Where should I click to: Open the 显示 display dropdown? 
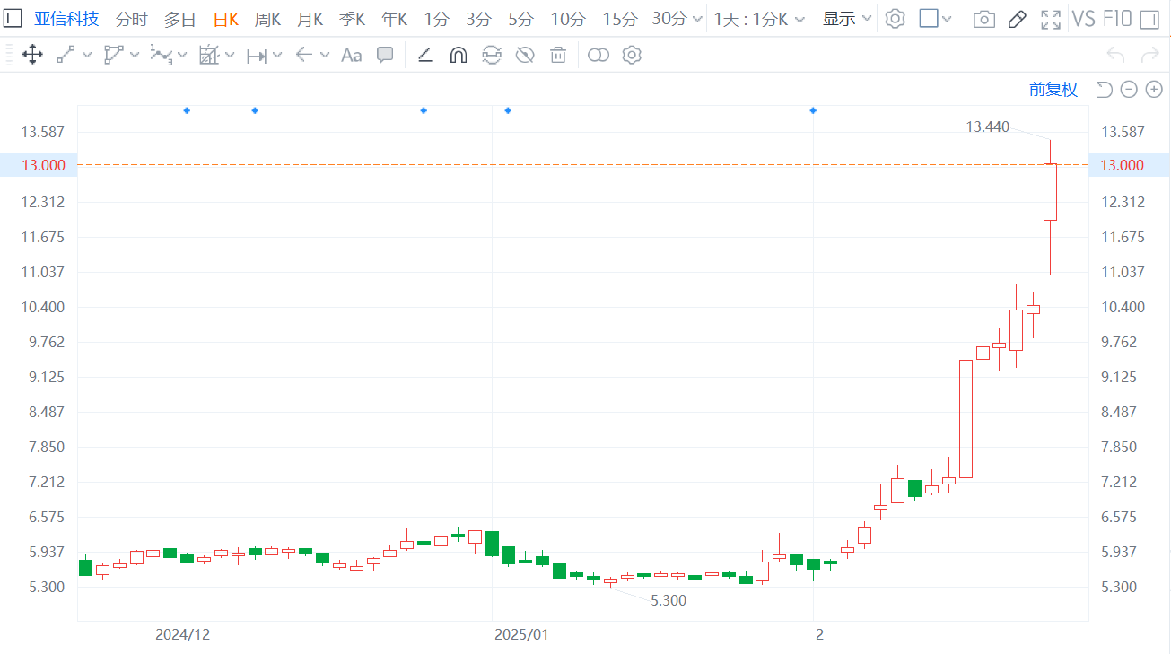847,18
